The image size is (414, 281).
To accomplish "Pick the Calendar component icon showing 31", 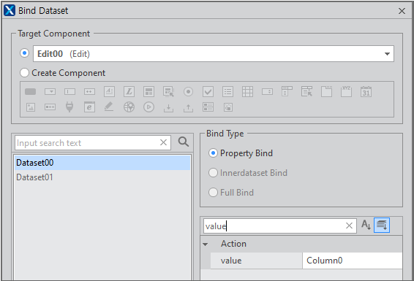I will [x=366, y=92].
